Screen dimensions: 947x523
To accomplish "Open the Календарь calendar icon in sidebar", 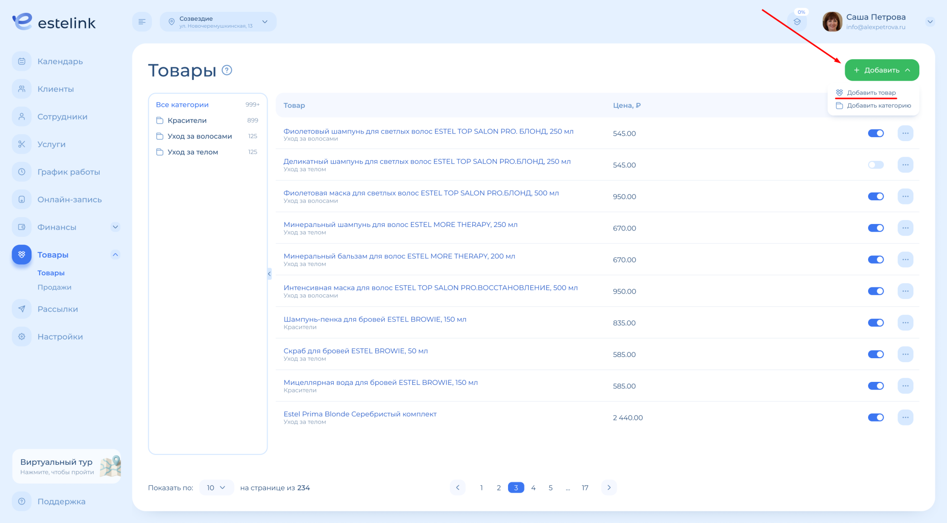I will tap(22, 61).
